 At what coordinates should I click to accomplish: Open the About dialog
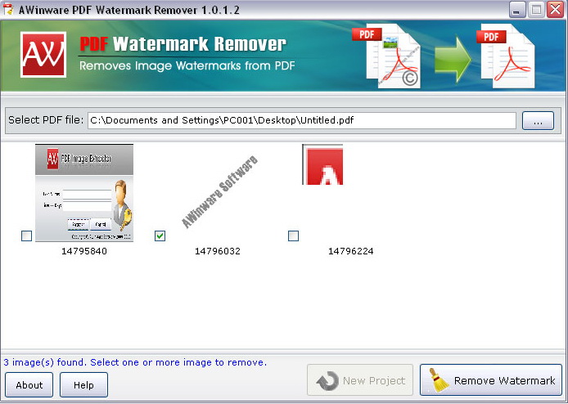29,385
